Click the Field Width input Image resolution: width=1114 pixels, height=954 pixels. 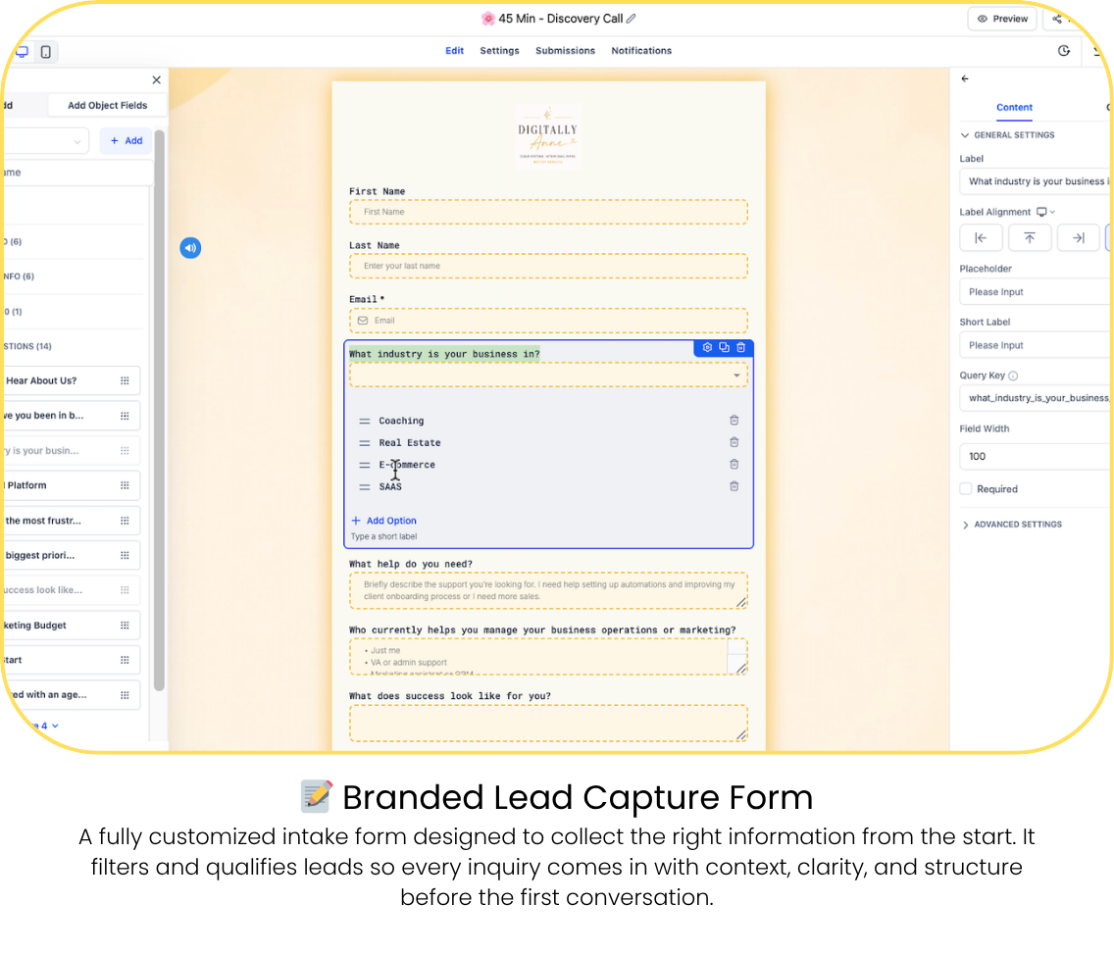[x=1035, y=456]
